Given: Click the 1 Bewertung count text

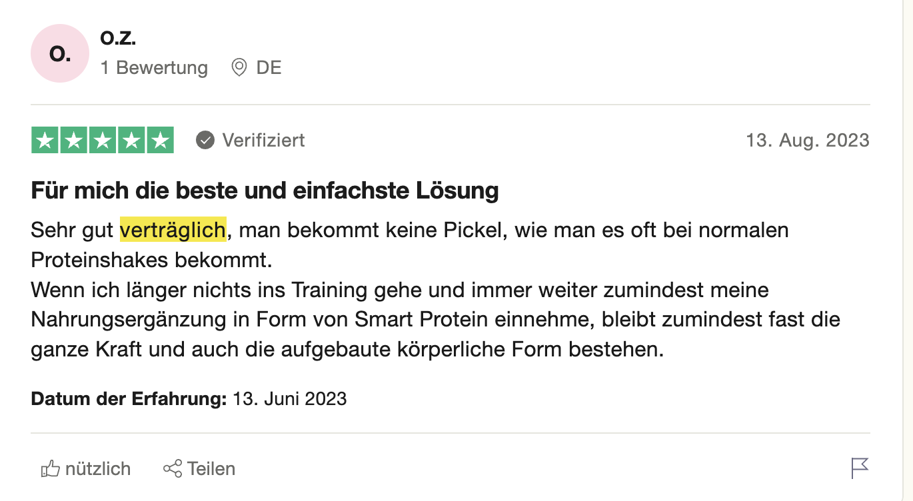Looking at the screenshot, I should coord(154,68).
